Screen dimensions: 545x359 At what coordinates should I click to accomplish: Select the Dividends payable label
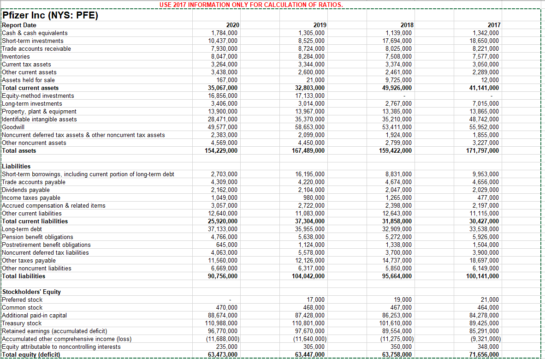point(26,190)
